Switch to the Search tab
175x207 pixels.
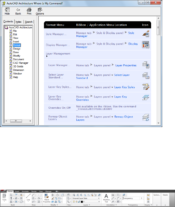coord(29,22)
